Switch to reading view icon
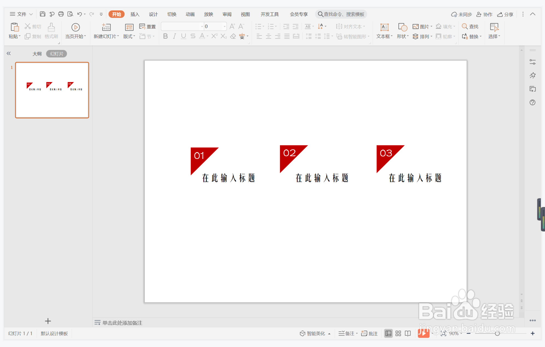Screen dimensions: 545x347 tap(408, 333)
